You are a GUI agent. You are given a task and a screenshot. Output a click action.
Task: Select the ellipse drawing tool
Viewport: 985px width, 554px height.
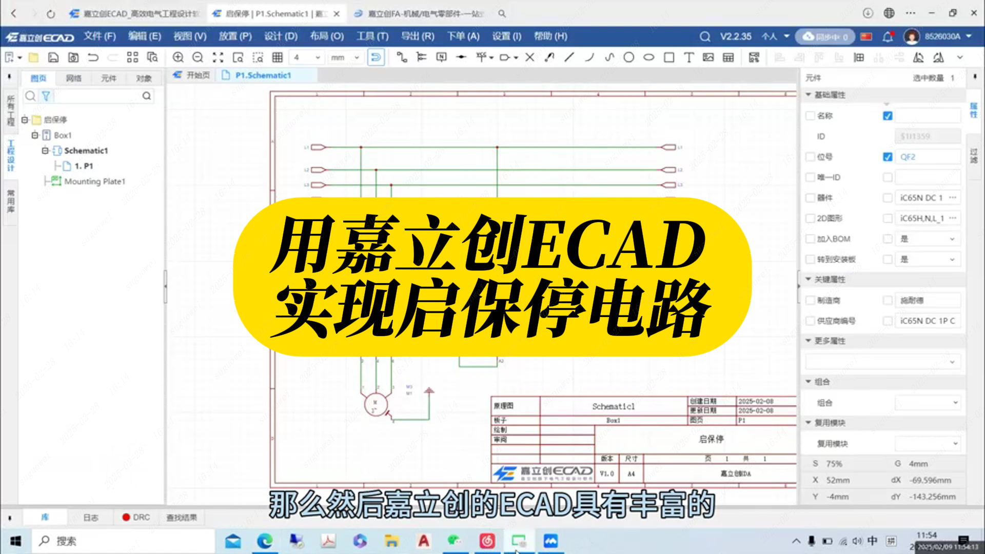(649, 57)
